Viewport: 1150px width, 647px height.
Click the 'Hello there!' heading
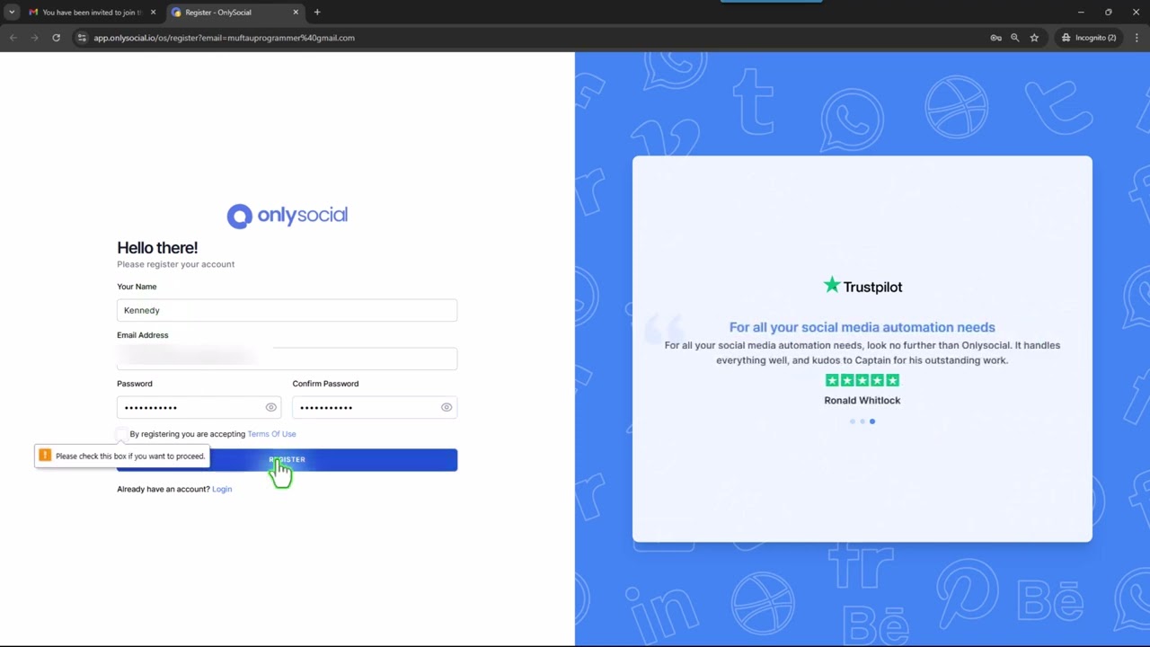tap(157, 247)
